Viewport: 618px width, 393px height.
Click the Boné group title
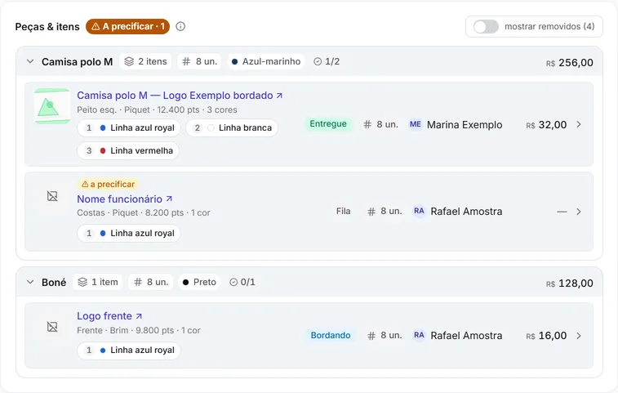54,283
